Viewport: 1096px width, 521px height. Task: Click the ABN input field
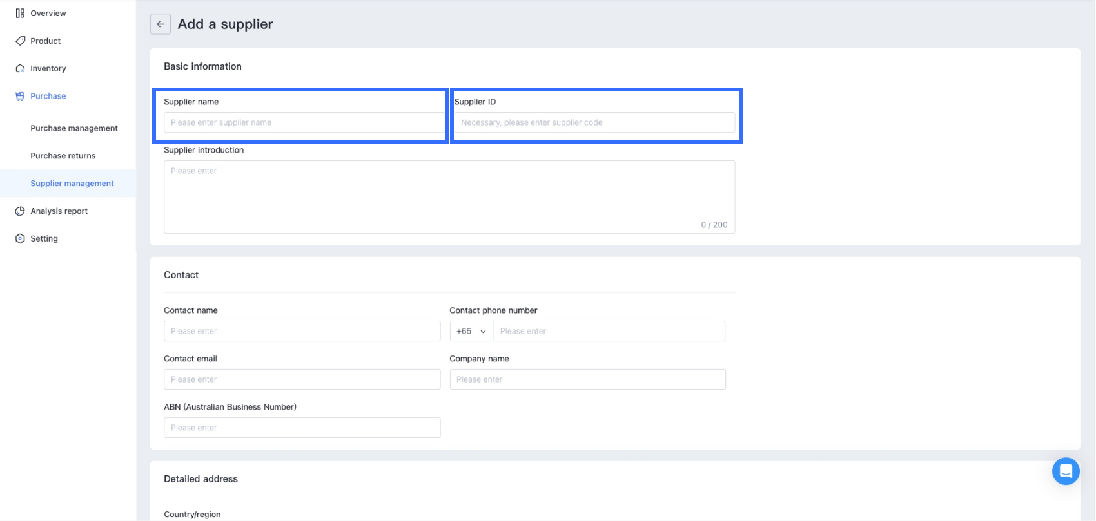[302, 428]
